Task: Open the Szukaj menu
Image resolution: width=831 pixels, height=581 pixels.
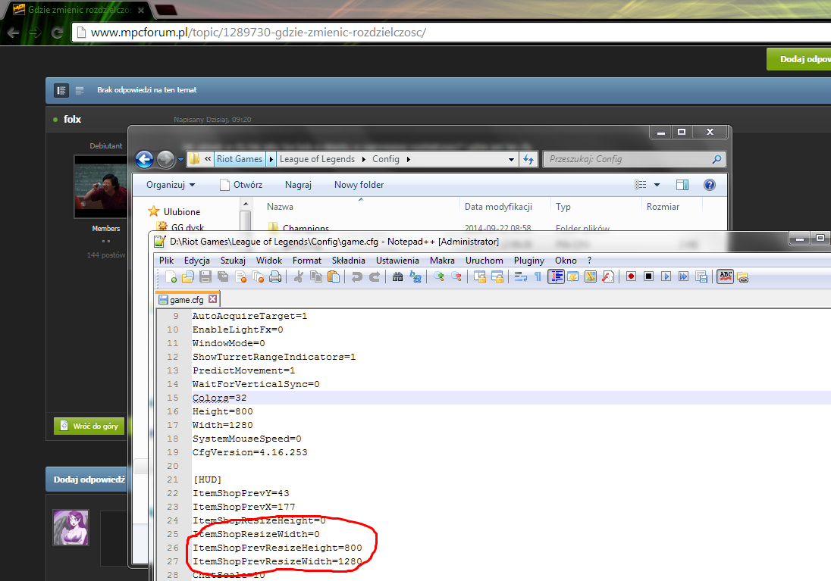Action: tap(233, 260)
